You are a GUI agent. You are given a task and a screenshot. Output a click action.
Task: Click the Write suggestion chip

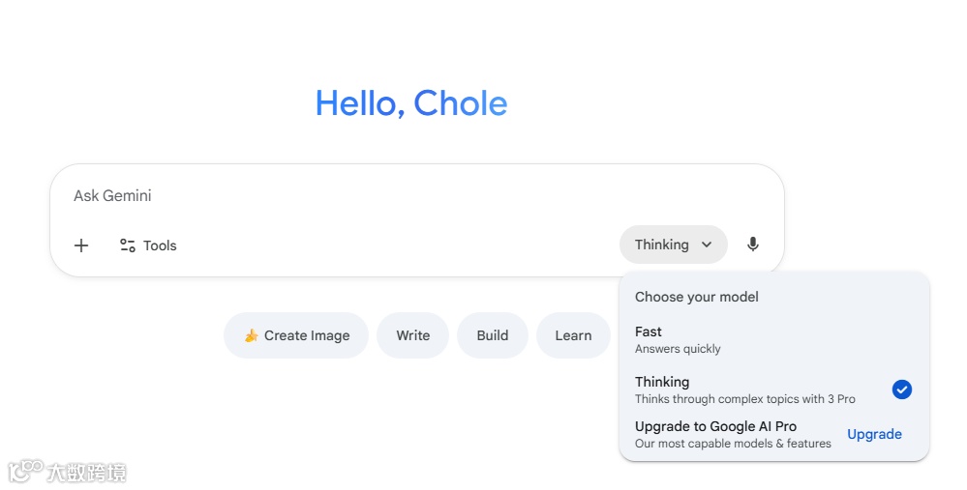412,335
